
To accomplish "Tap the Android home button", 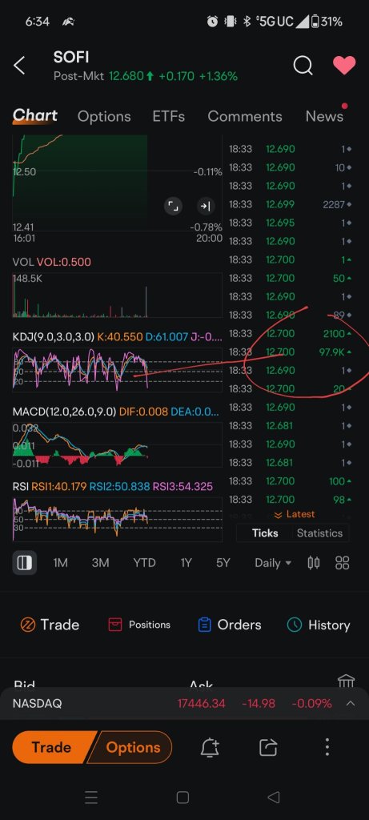I will pyautogui.click(x=182, y=798).
